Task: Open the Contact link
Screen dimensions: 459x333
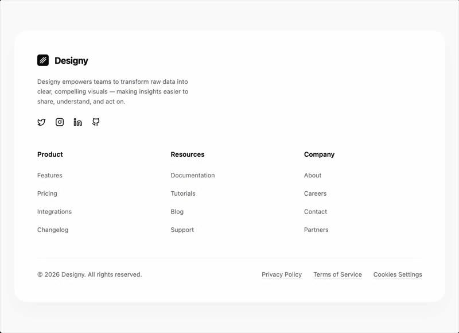Action: tap(316, 211)
